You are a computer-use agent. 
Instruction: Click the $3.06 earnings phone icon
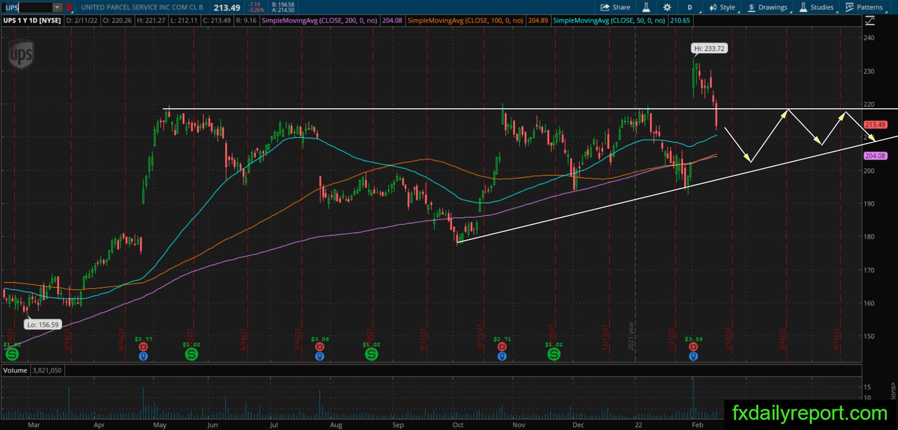pyautogui.click(x=319, y=347)
